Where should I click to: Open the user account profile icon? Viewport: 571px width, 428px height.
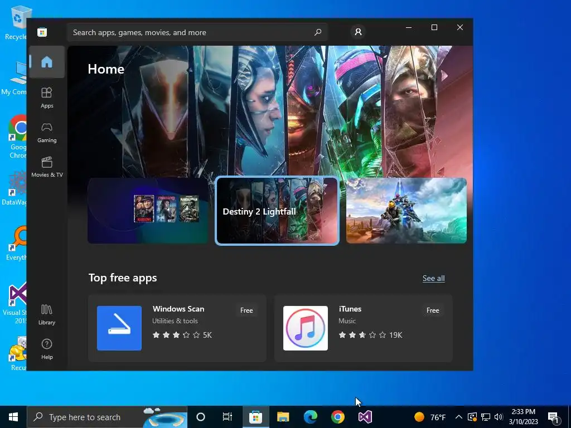pos(358,32)
